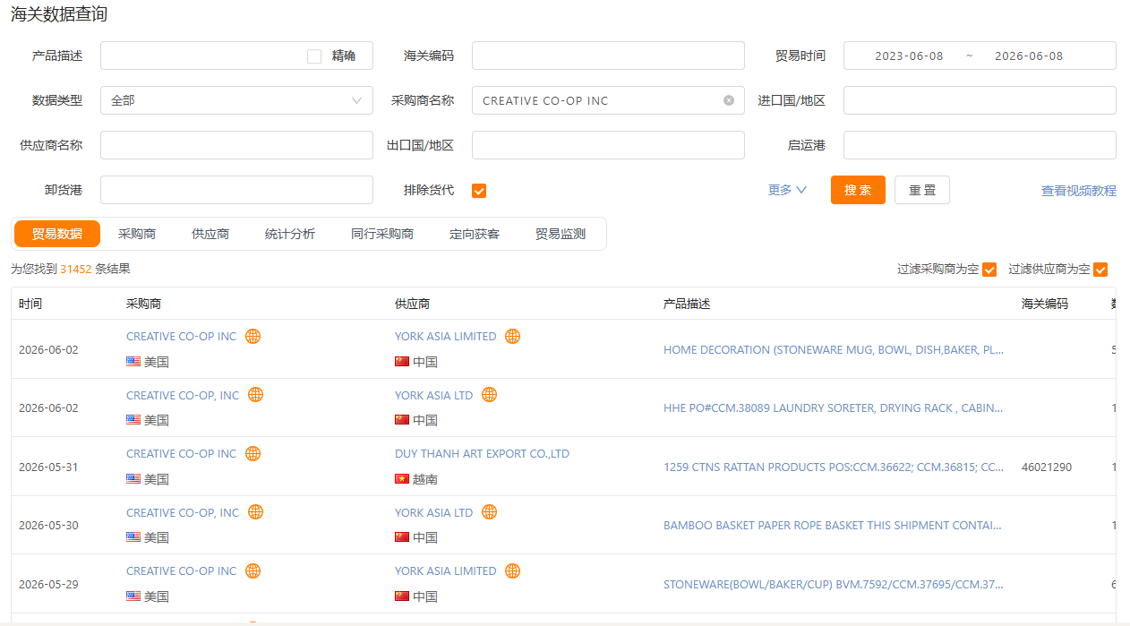
Task: Open supplier YORK ASIA LIMITED in 2026-05-29 row
Action: click(445, 570)
